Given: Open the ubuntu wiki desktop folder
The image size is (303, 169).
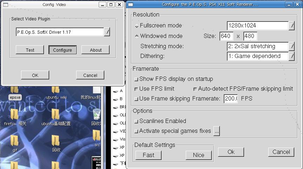Looking at the screenshot, I should (56, 93).
